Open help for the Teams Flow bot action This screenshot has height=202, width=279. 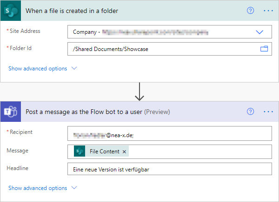pyautogui.click(x=250, y=112)
